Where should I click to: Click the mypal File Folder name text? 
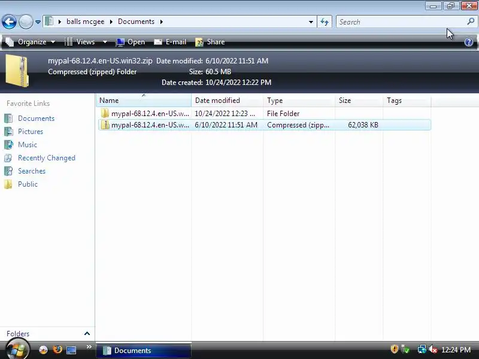(150, 114)
